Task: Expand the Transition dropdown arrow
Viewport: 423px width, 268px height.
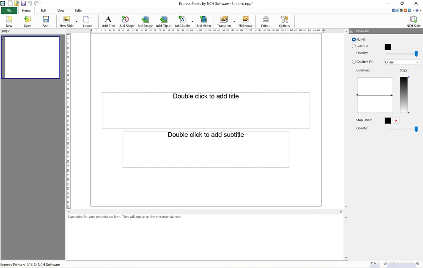Action: click(x=234, y=21)
